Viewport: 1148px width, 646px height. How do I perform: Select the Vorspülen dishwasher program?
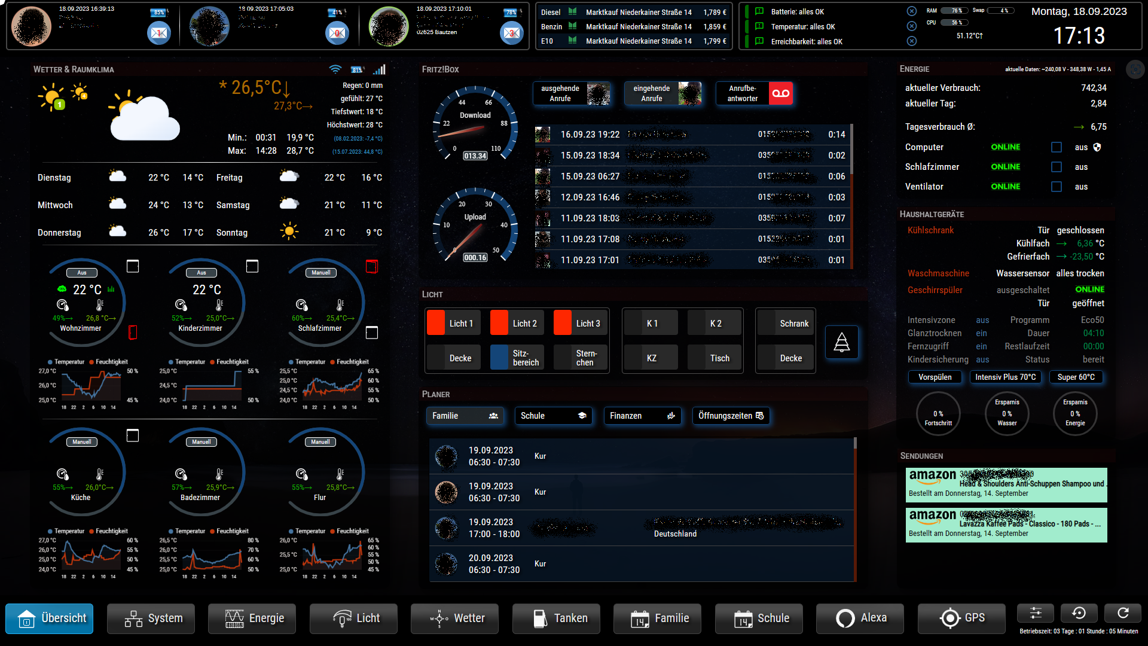pos(935,377)
